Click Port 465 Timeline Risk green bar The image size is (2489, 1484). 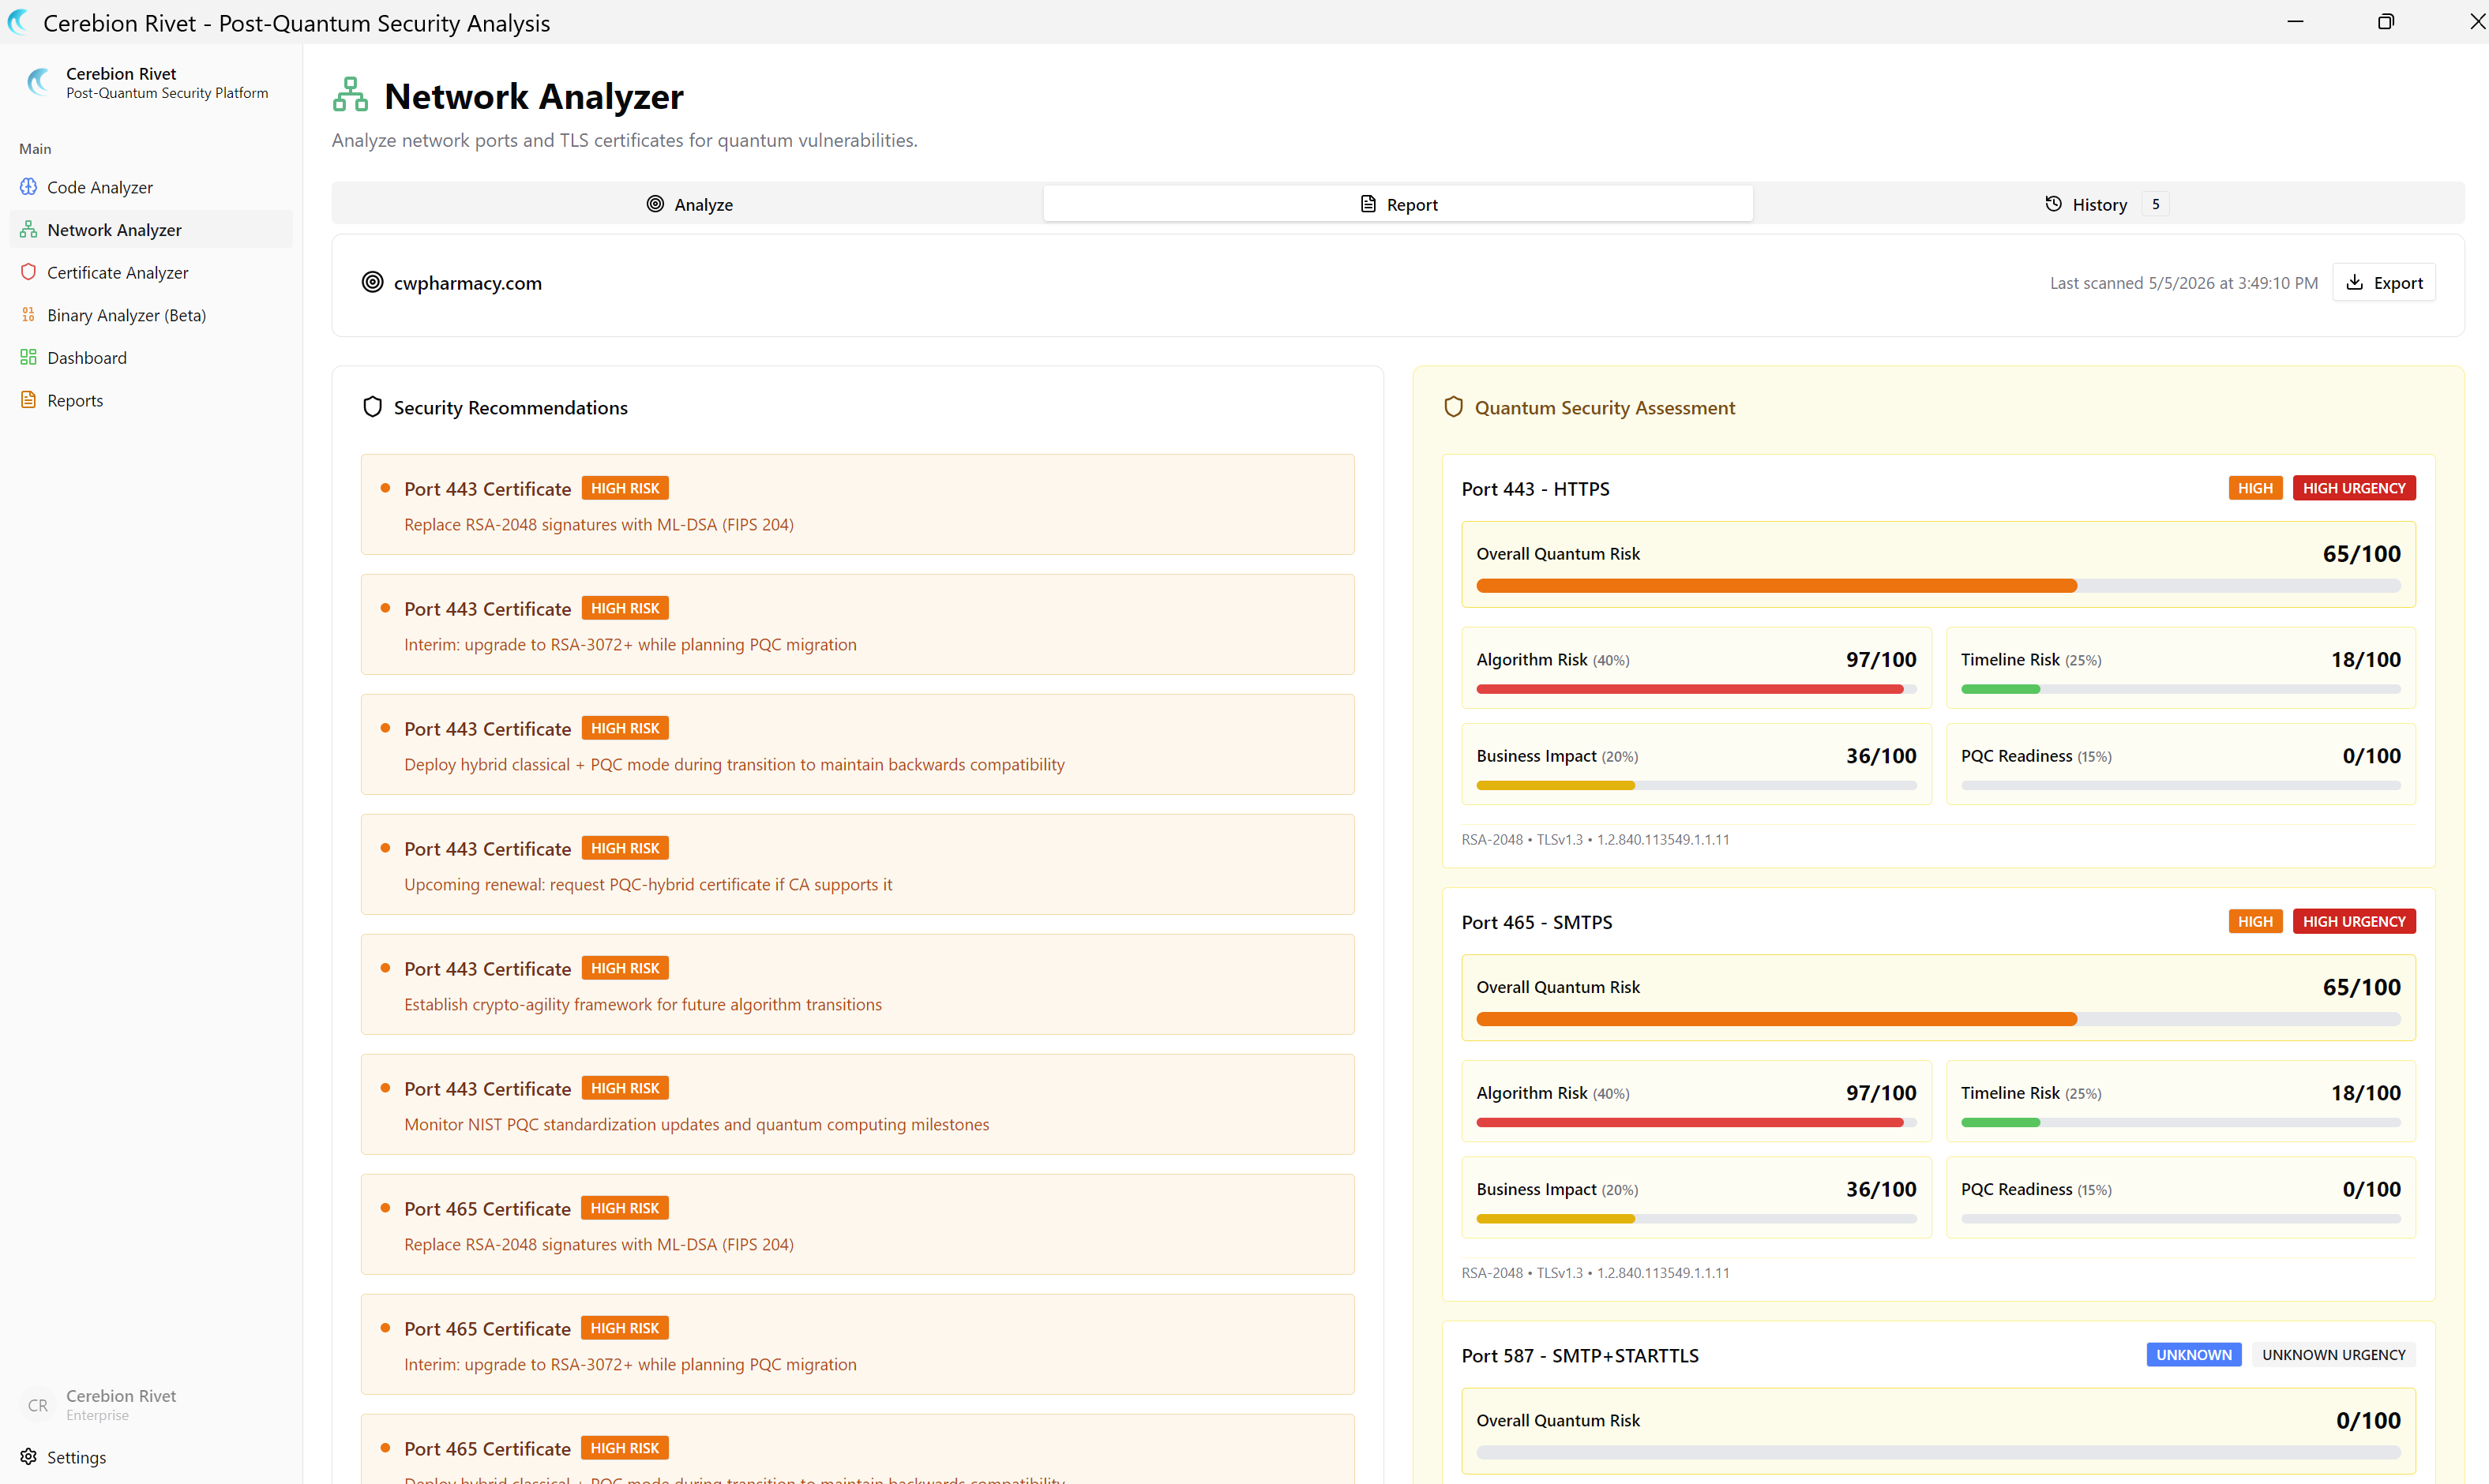2180,1122
